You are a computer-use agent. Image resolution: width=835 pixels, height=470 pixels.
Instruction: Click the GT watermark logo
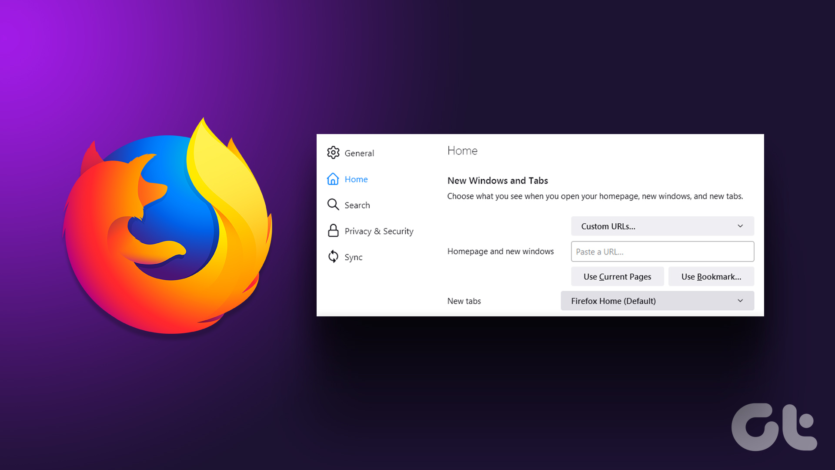tap(774, 427)
